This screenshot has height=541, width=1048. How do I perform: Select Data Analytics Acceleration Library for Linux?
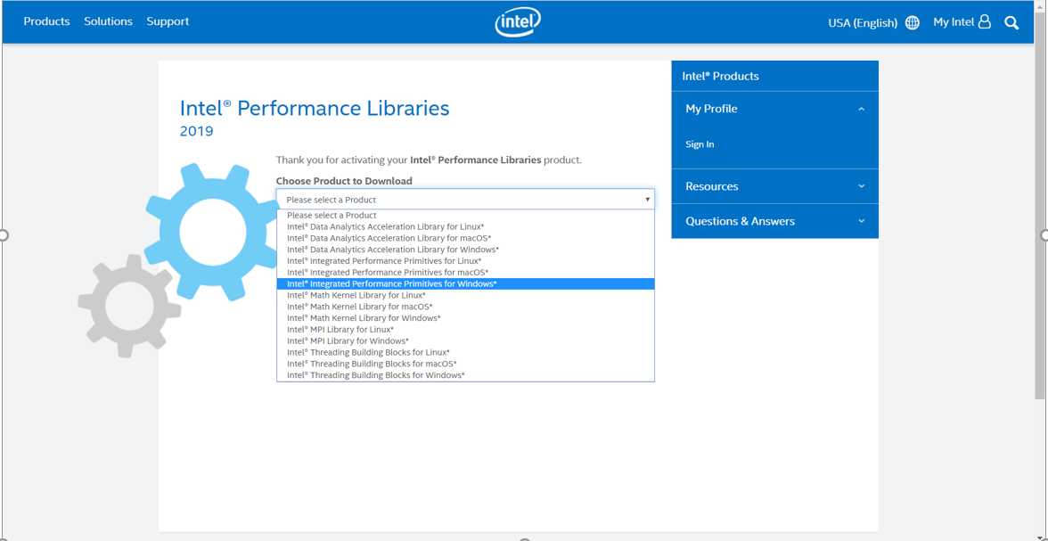pos(465,226)
